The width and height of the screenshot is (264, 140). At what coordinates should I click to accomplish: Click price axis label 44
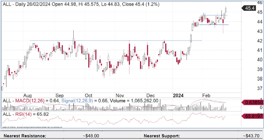pyautogui.click(x=260, y=22)
